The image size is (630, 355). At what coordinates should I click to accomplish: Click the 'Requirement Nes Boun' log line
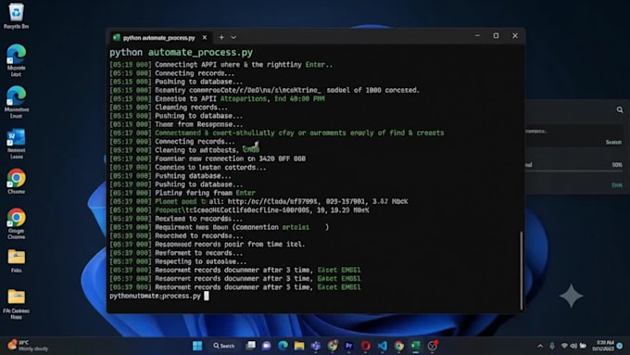(x=220, y=227)
